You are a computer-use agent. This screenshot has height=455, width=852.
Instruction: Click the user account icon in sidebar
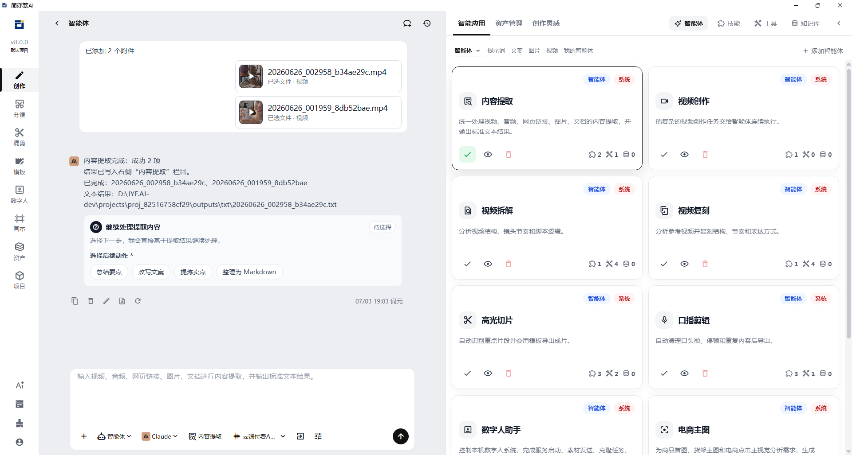(20, 442)
